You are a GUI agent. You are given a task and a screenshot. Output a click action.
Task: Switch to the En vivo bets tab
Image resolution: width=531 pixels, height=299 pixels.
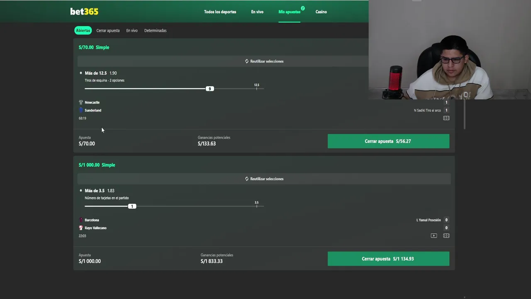[132, 30]
